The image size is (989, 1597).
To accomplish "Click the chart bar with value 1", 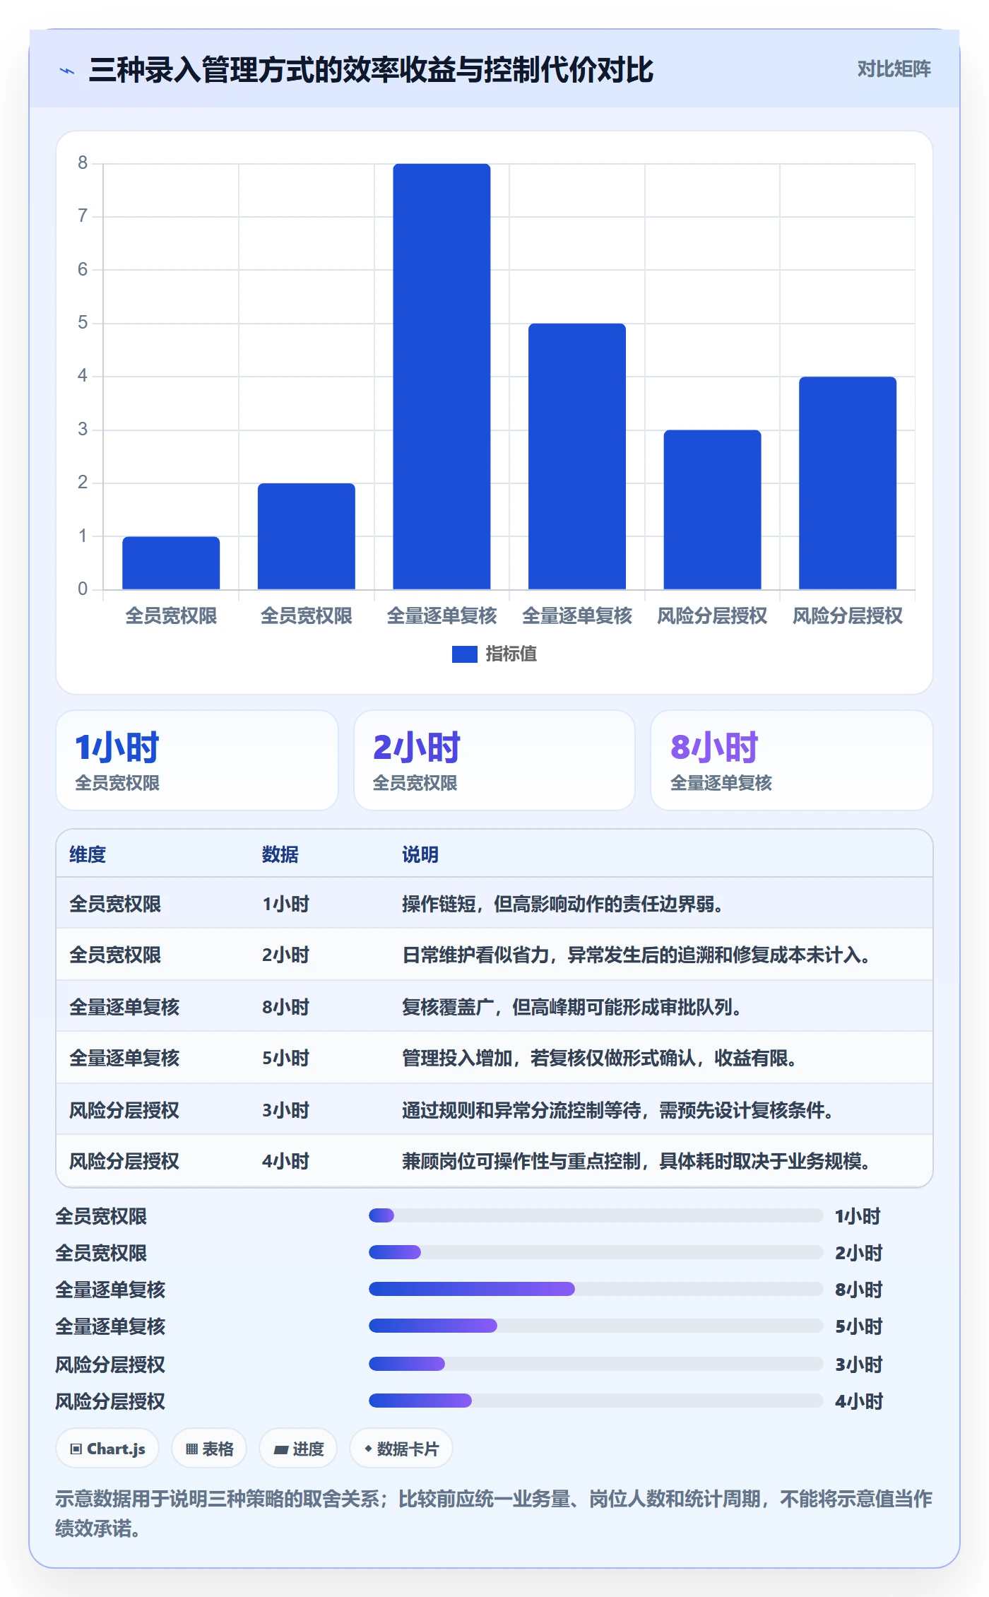I will (x=171, y=562).
